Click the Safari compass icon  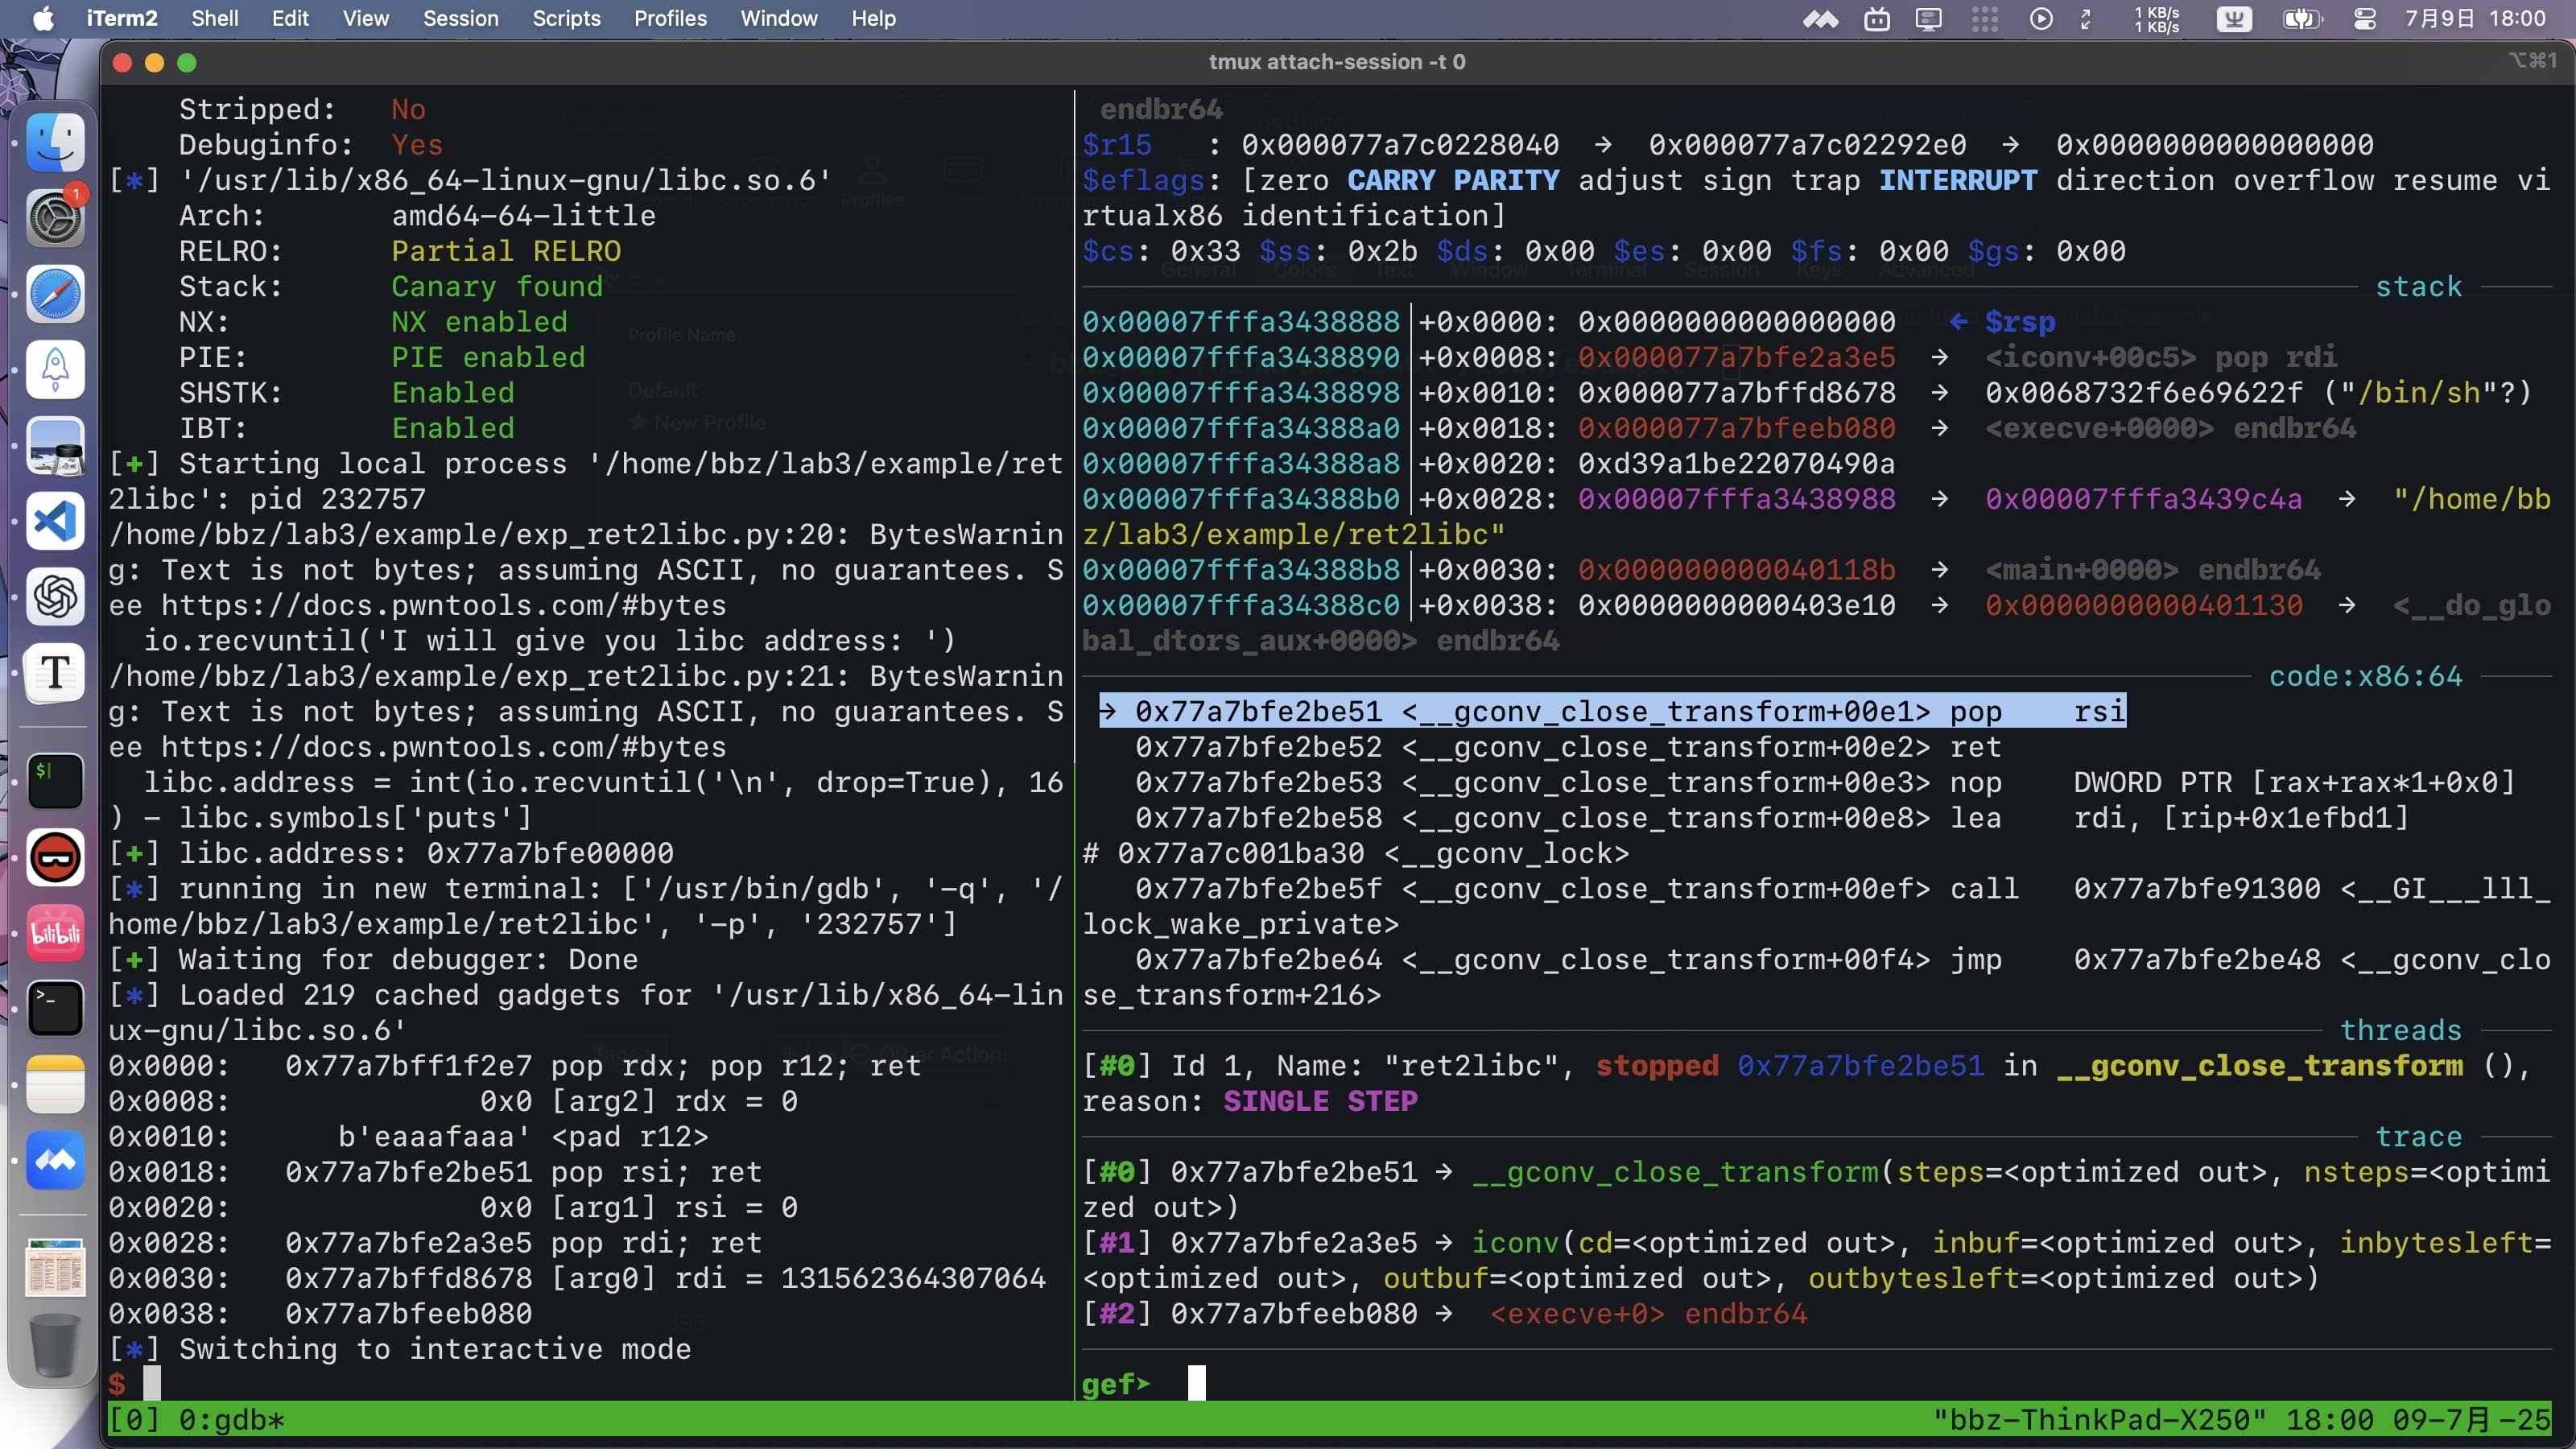55,294
